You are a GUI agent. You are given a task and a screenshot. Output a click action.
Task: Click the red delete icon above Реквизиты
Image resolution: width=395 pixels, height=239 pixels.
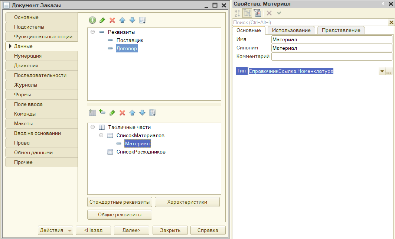pyautogui.click(x=112, y=20)
